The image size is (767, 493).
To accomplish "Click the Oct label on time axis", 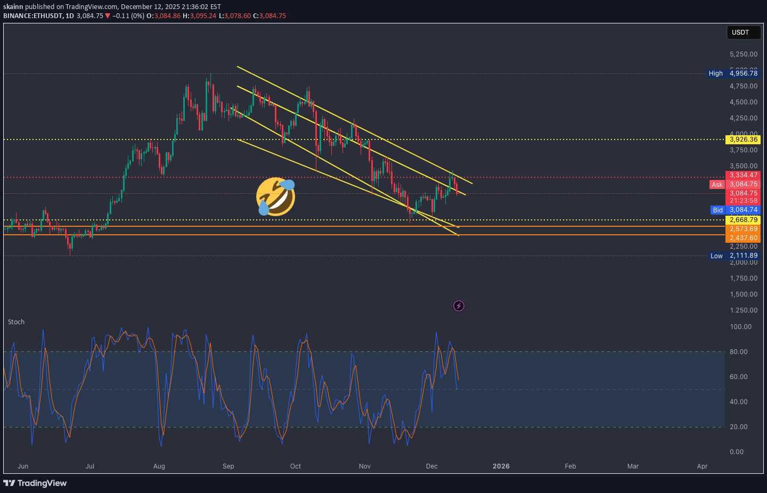I will [x=295, y=466].
